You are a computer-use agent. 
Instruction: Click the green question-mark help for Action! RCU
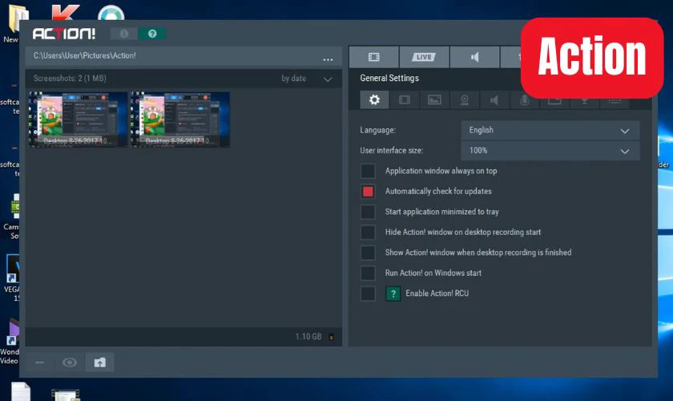click(x=393, y=294)
